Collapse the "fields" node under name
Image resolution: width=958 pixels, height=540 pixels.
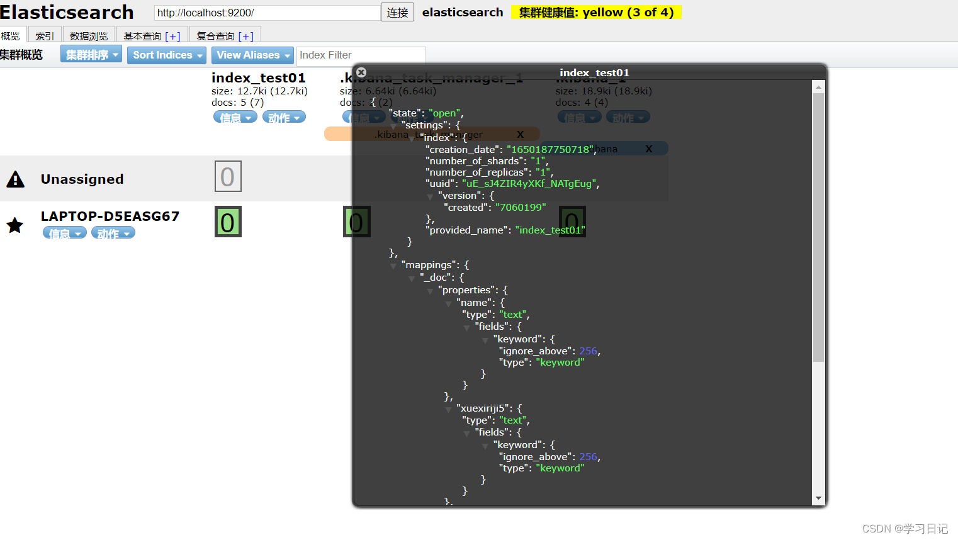(466, 328)
